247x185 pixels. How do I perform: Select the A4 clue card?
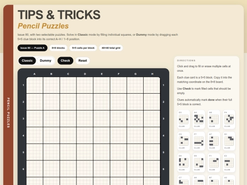pyautogui.click(x=199, y=119)
